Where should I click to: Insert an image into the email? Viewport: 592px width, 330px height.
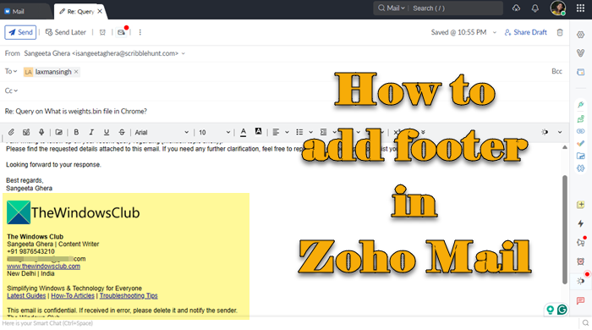point(26,132)
